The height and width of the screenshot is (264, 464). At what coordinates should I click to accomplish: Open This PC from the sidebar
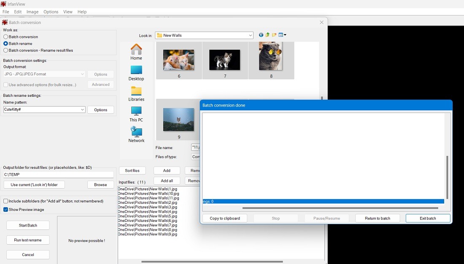point(136,112)
